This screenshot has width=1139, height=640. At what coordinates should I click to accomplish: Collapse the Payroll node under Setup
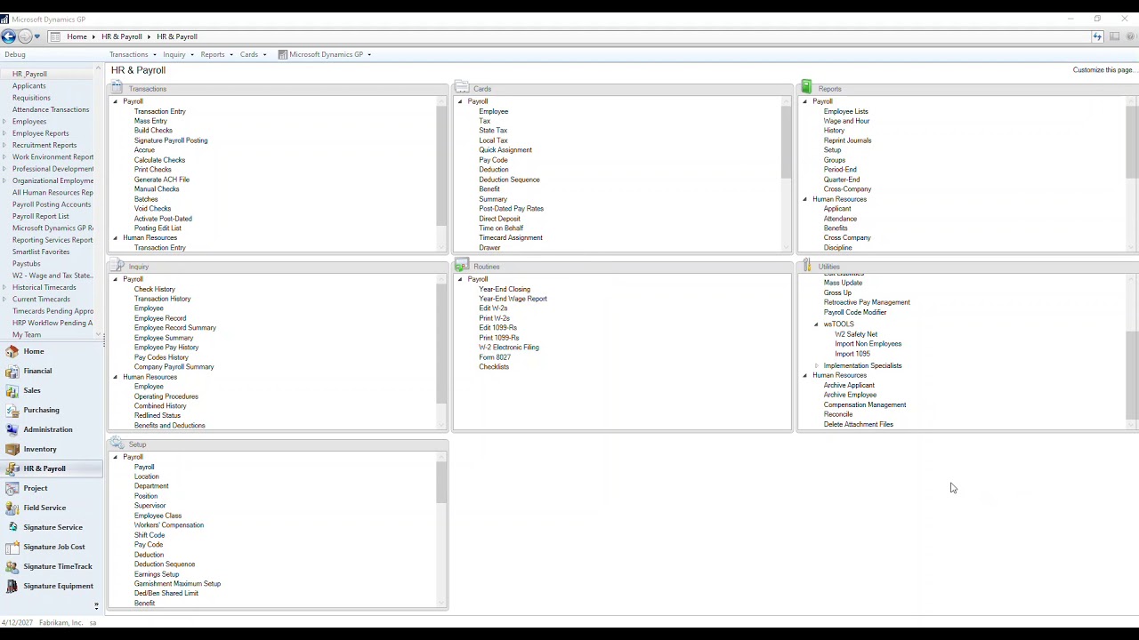point(115,457)
